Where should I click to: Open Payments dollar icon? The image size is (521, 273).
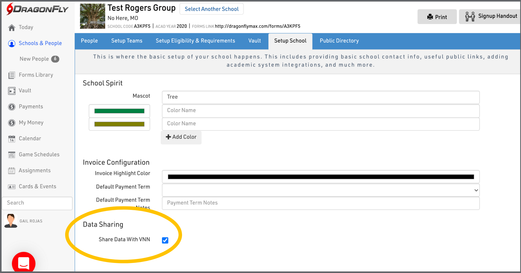tap(12, 107)
